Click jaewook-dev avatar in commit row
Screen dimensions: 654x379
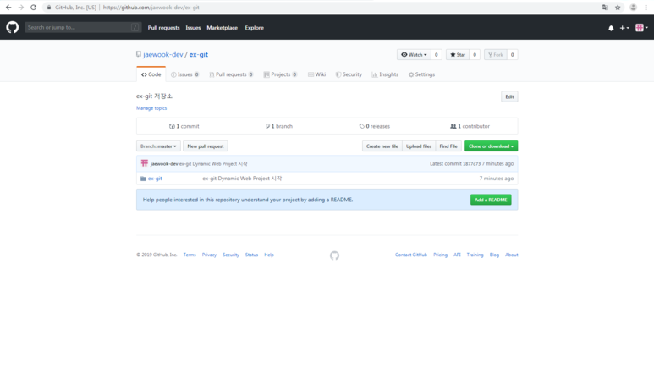[x=145, y=163]
